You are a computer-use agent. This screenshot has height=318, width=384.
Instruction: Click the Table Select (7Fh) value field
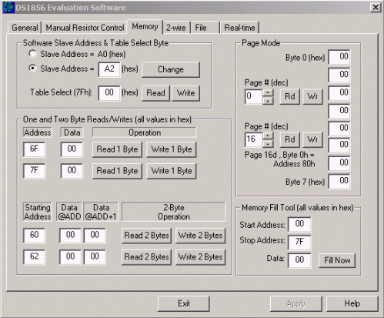(x=109, y=92)
